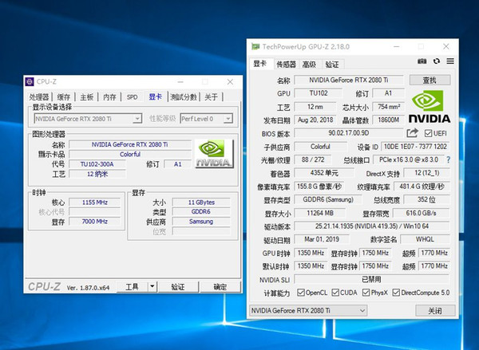479x350 pixels.
Task: Switch to the 高级 tab in GPU-Z
Action: point(309,65)
